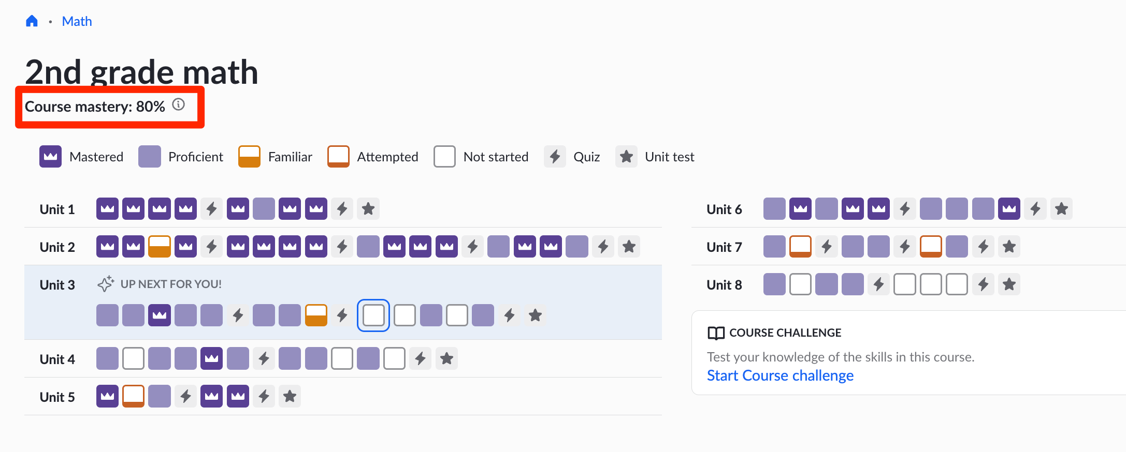The height and width of the screenshot is (452, 1126).
Task: Open Unit 6 unit test star
Action: 1061,209
